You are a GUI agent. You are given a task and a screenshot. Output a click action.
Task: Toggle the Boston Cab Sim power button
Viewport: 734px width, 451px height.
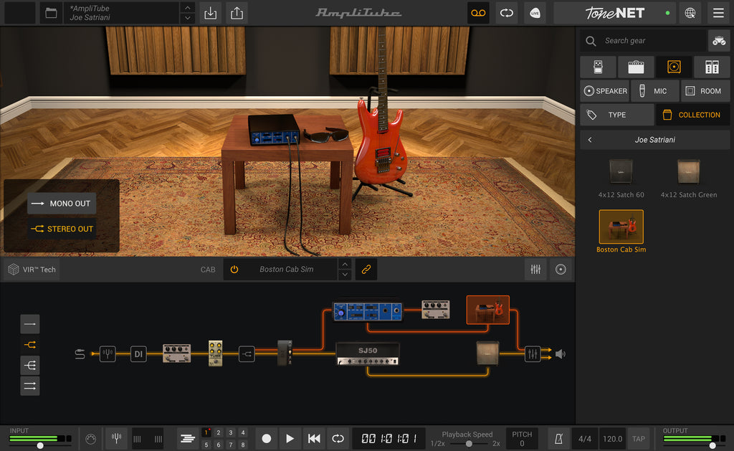tap(234, 270)
